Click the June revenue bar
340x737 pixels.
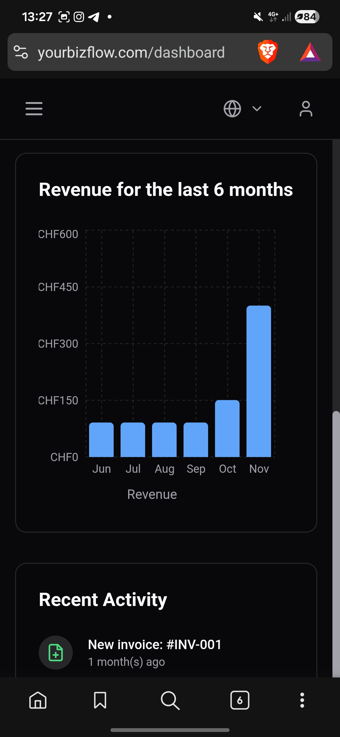101,440
